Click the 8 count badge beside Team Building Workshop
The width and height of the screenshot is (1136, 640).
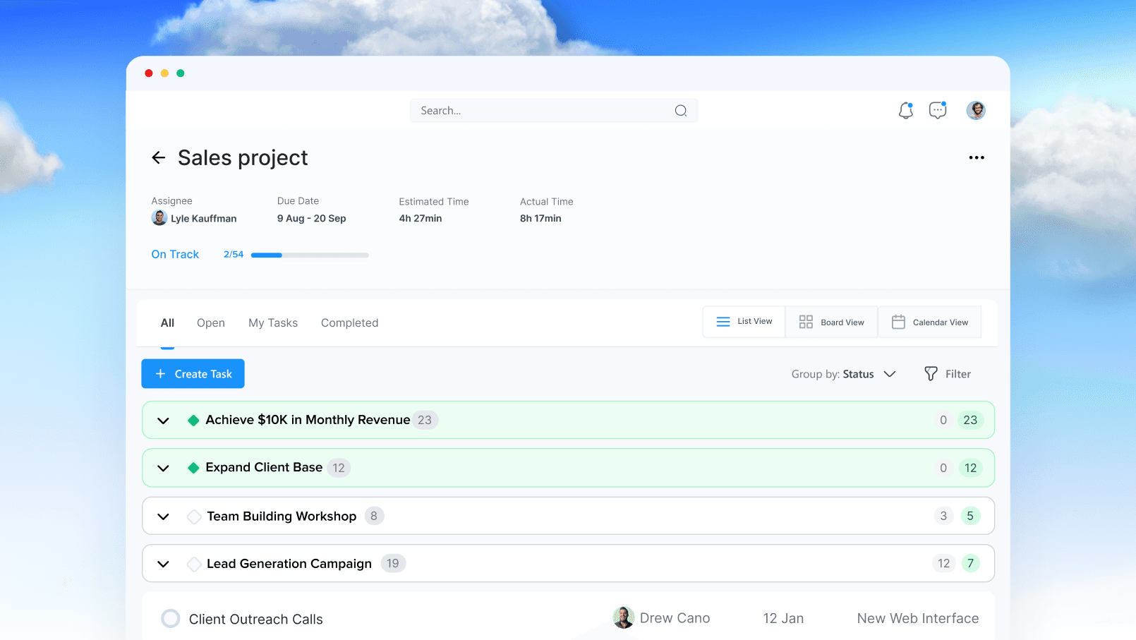click(x=374, y=516)
